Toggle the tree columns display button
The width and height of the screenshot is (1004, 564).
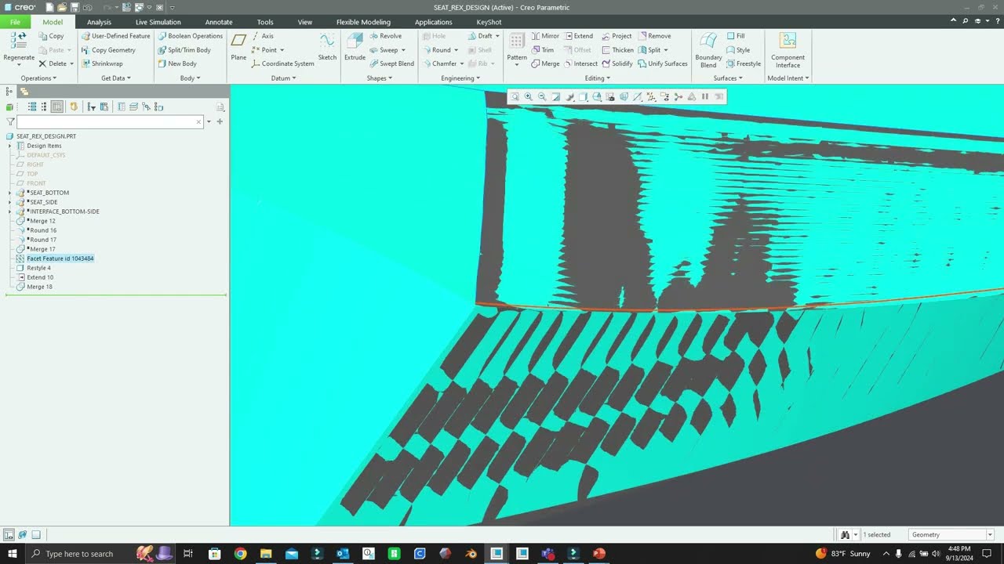coord(57,107)
